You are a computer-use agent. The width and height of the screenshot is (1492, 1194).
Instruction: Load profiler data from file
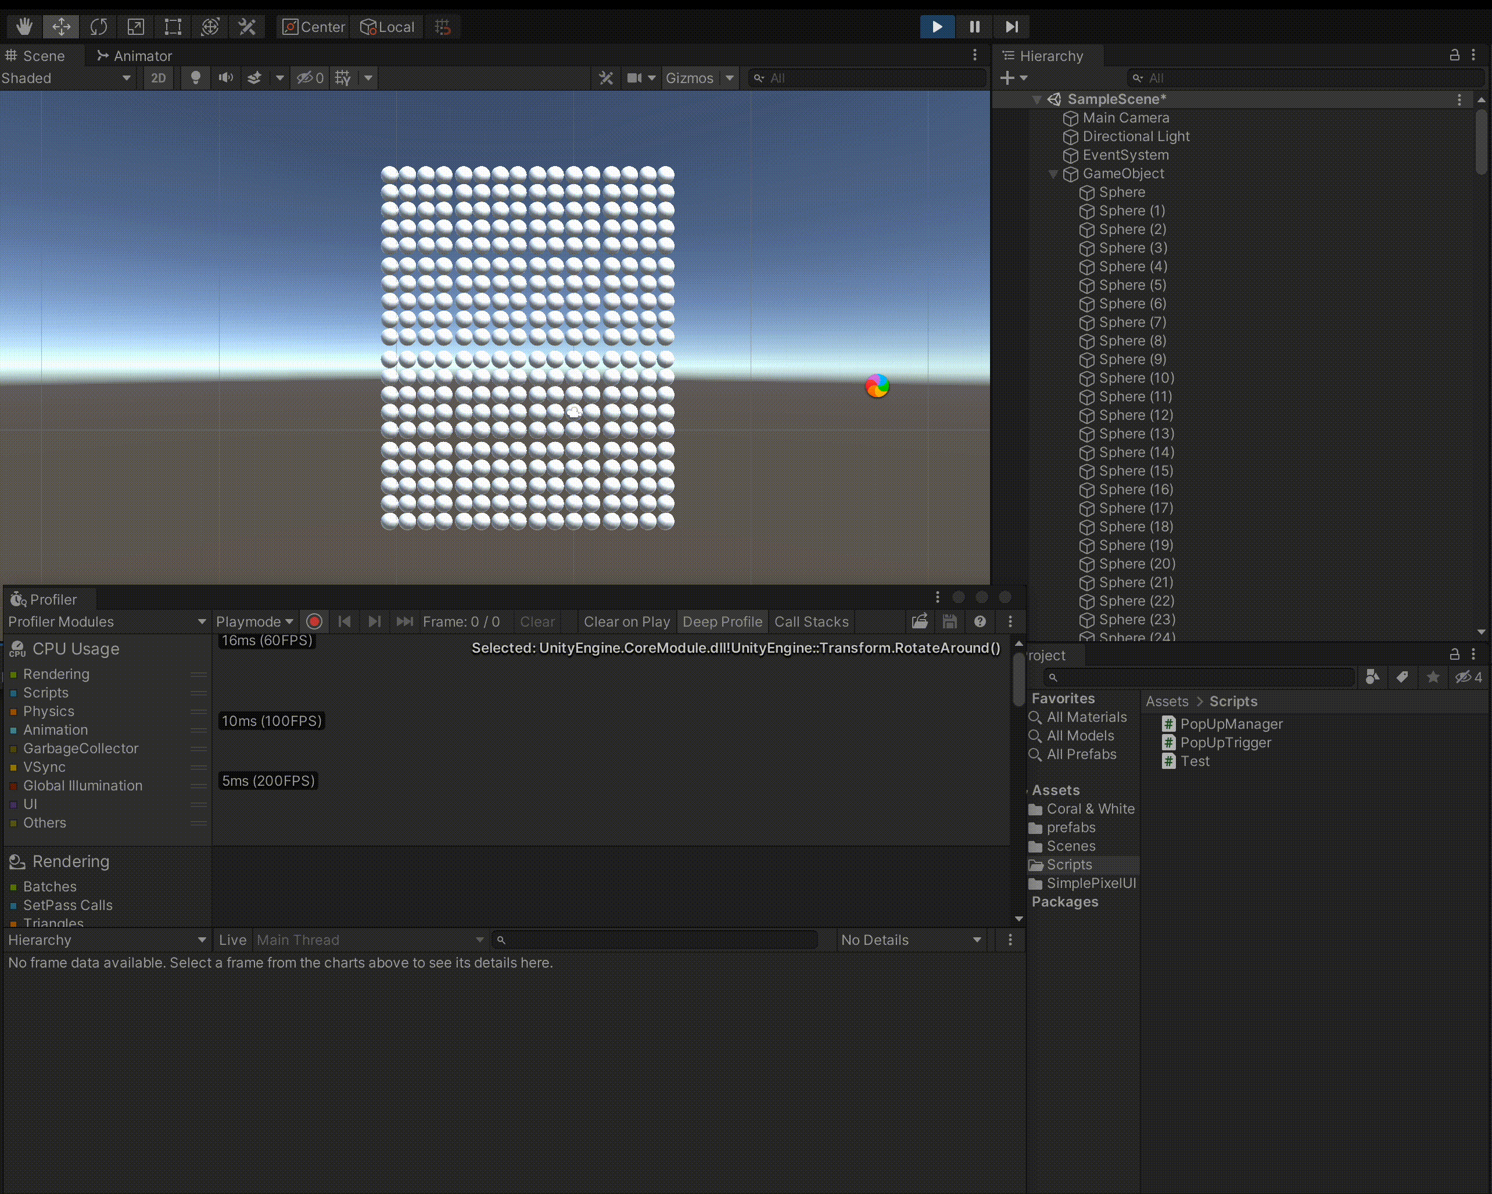pos(920,622)
